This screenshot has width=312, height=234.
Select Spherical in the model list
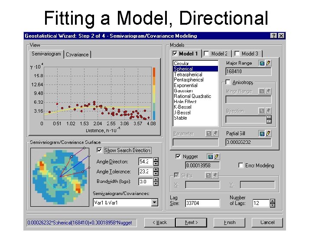pyautogui.click(x=195, y=69)
